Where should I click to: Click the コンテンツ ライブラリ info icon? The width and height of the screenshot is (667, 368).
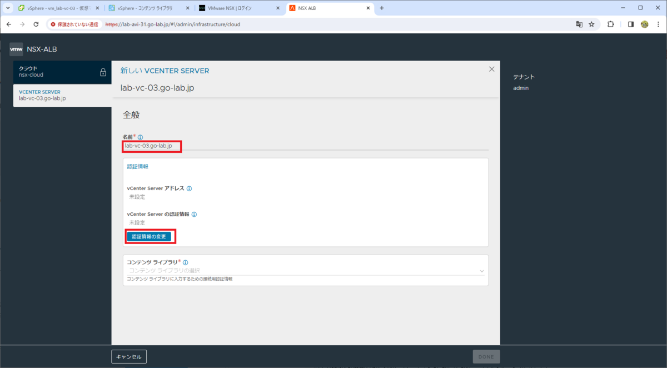pyautogui.click(x=186, y=262)
